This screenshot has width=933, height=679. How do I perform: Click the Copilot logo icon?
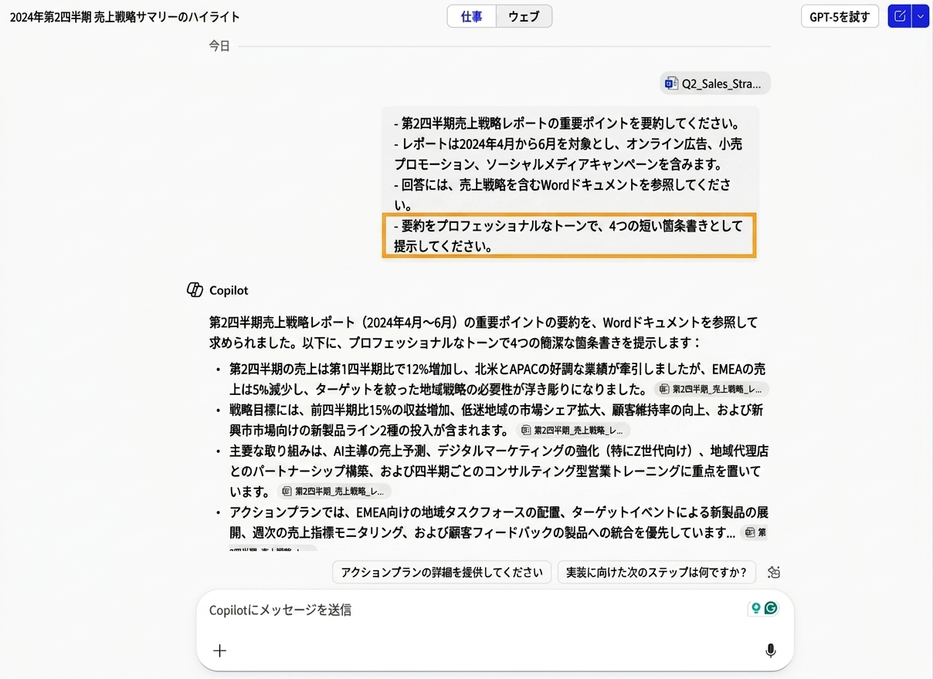tap(195, 290)
